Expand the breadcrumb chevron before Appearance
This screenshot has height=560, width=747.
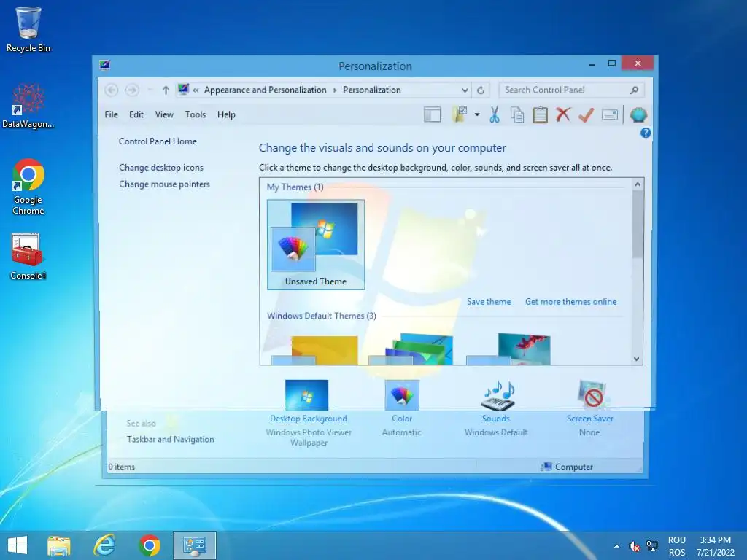[x=196, y=90]
